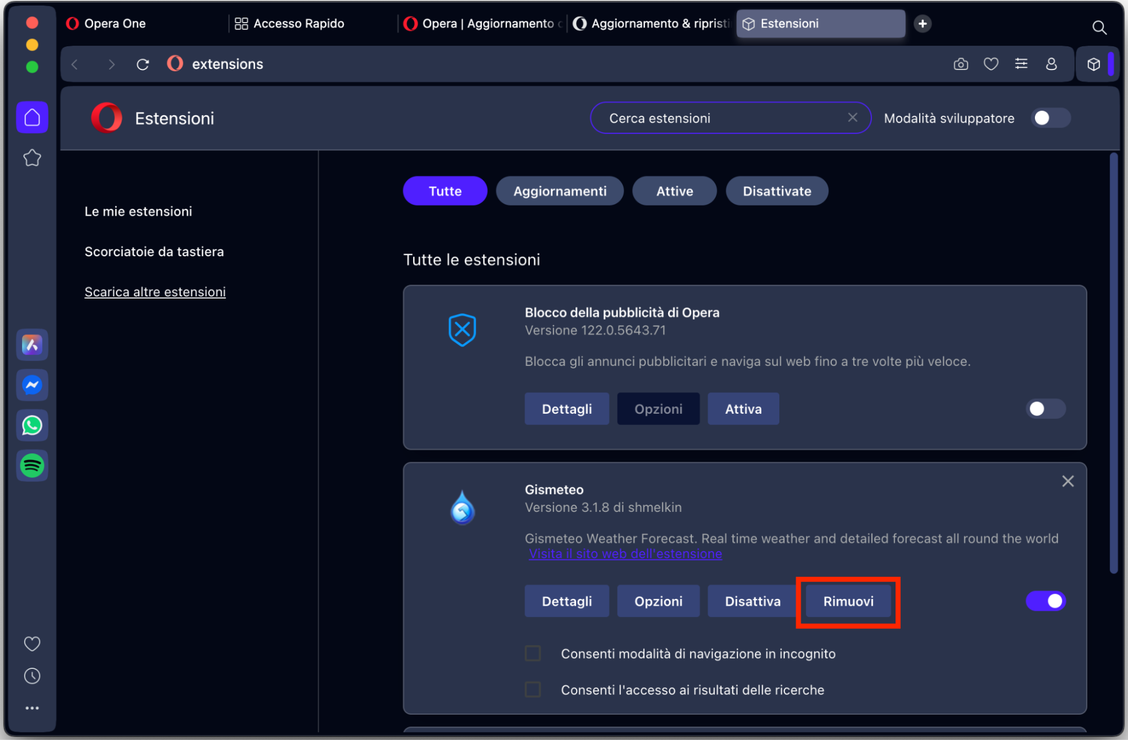Select the Estensioni browser tab
The width and height of the screenshot is (1128, 740).
click(820, 24)
